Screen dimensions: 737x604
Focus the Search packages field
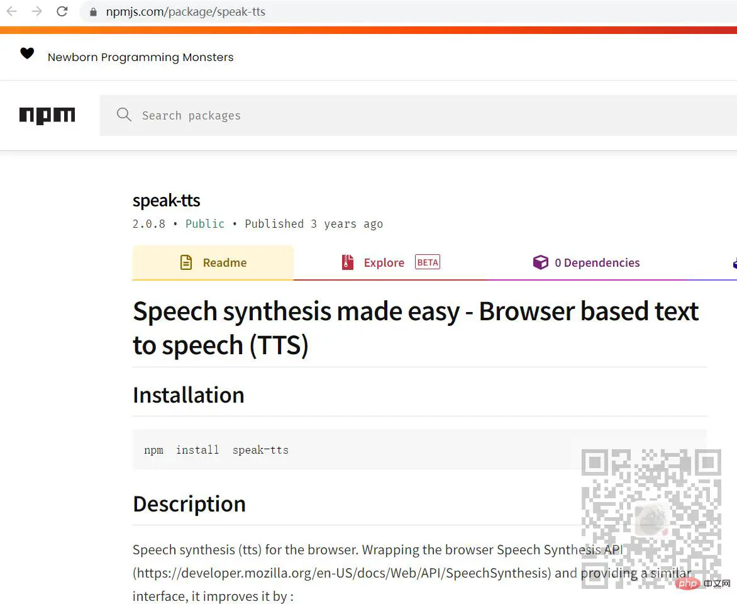click(418, 115)
